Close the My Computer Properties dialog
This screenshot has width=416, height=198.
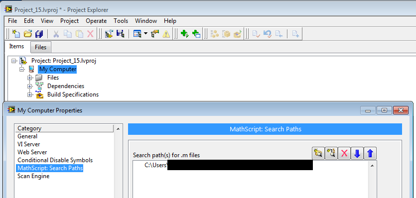[401, 110]
